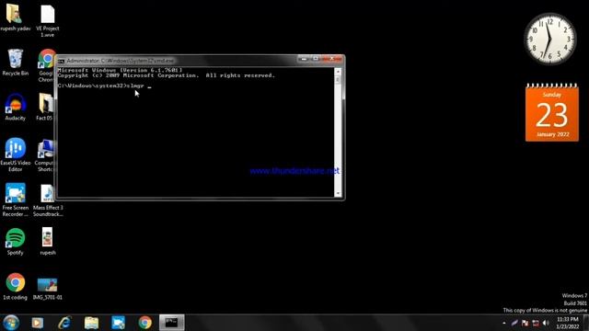589x331 pixels.
Task: Click the analog clock gadget
Action: (x=550, y=39)
